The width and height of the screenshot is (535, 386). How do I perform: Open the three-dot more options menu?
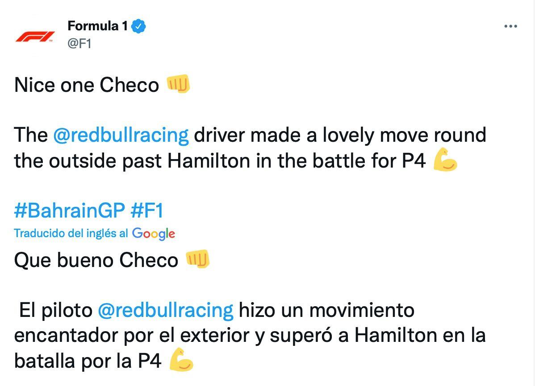coord(510,27)
